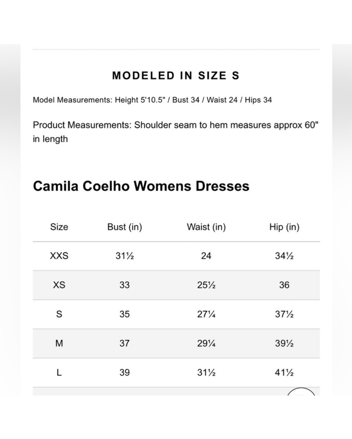The height and width of the screenshot is (439, 352).
Task: Click the Model Measurements text line
Action: [x=152, y=100]
